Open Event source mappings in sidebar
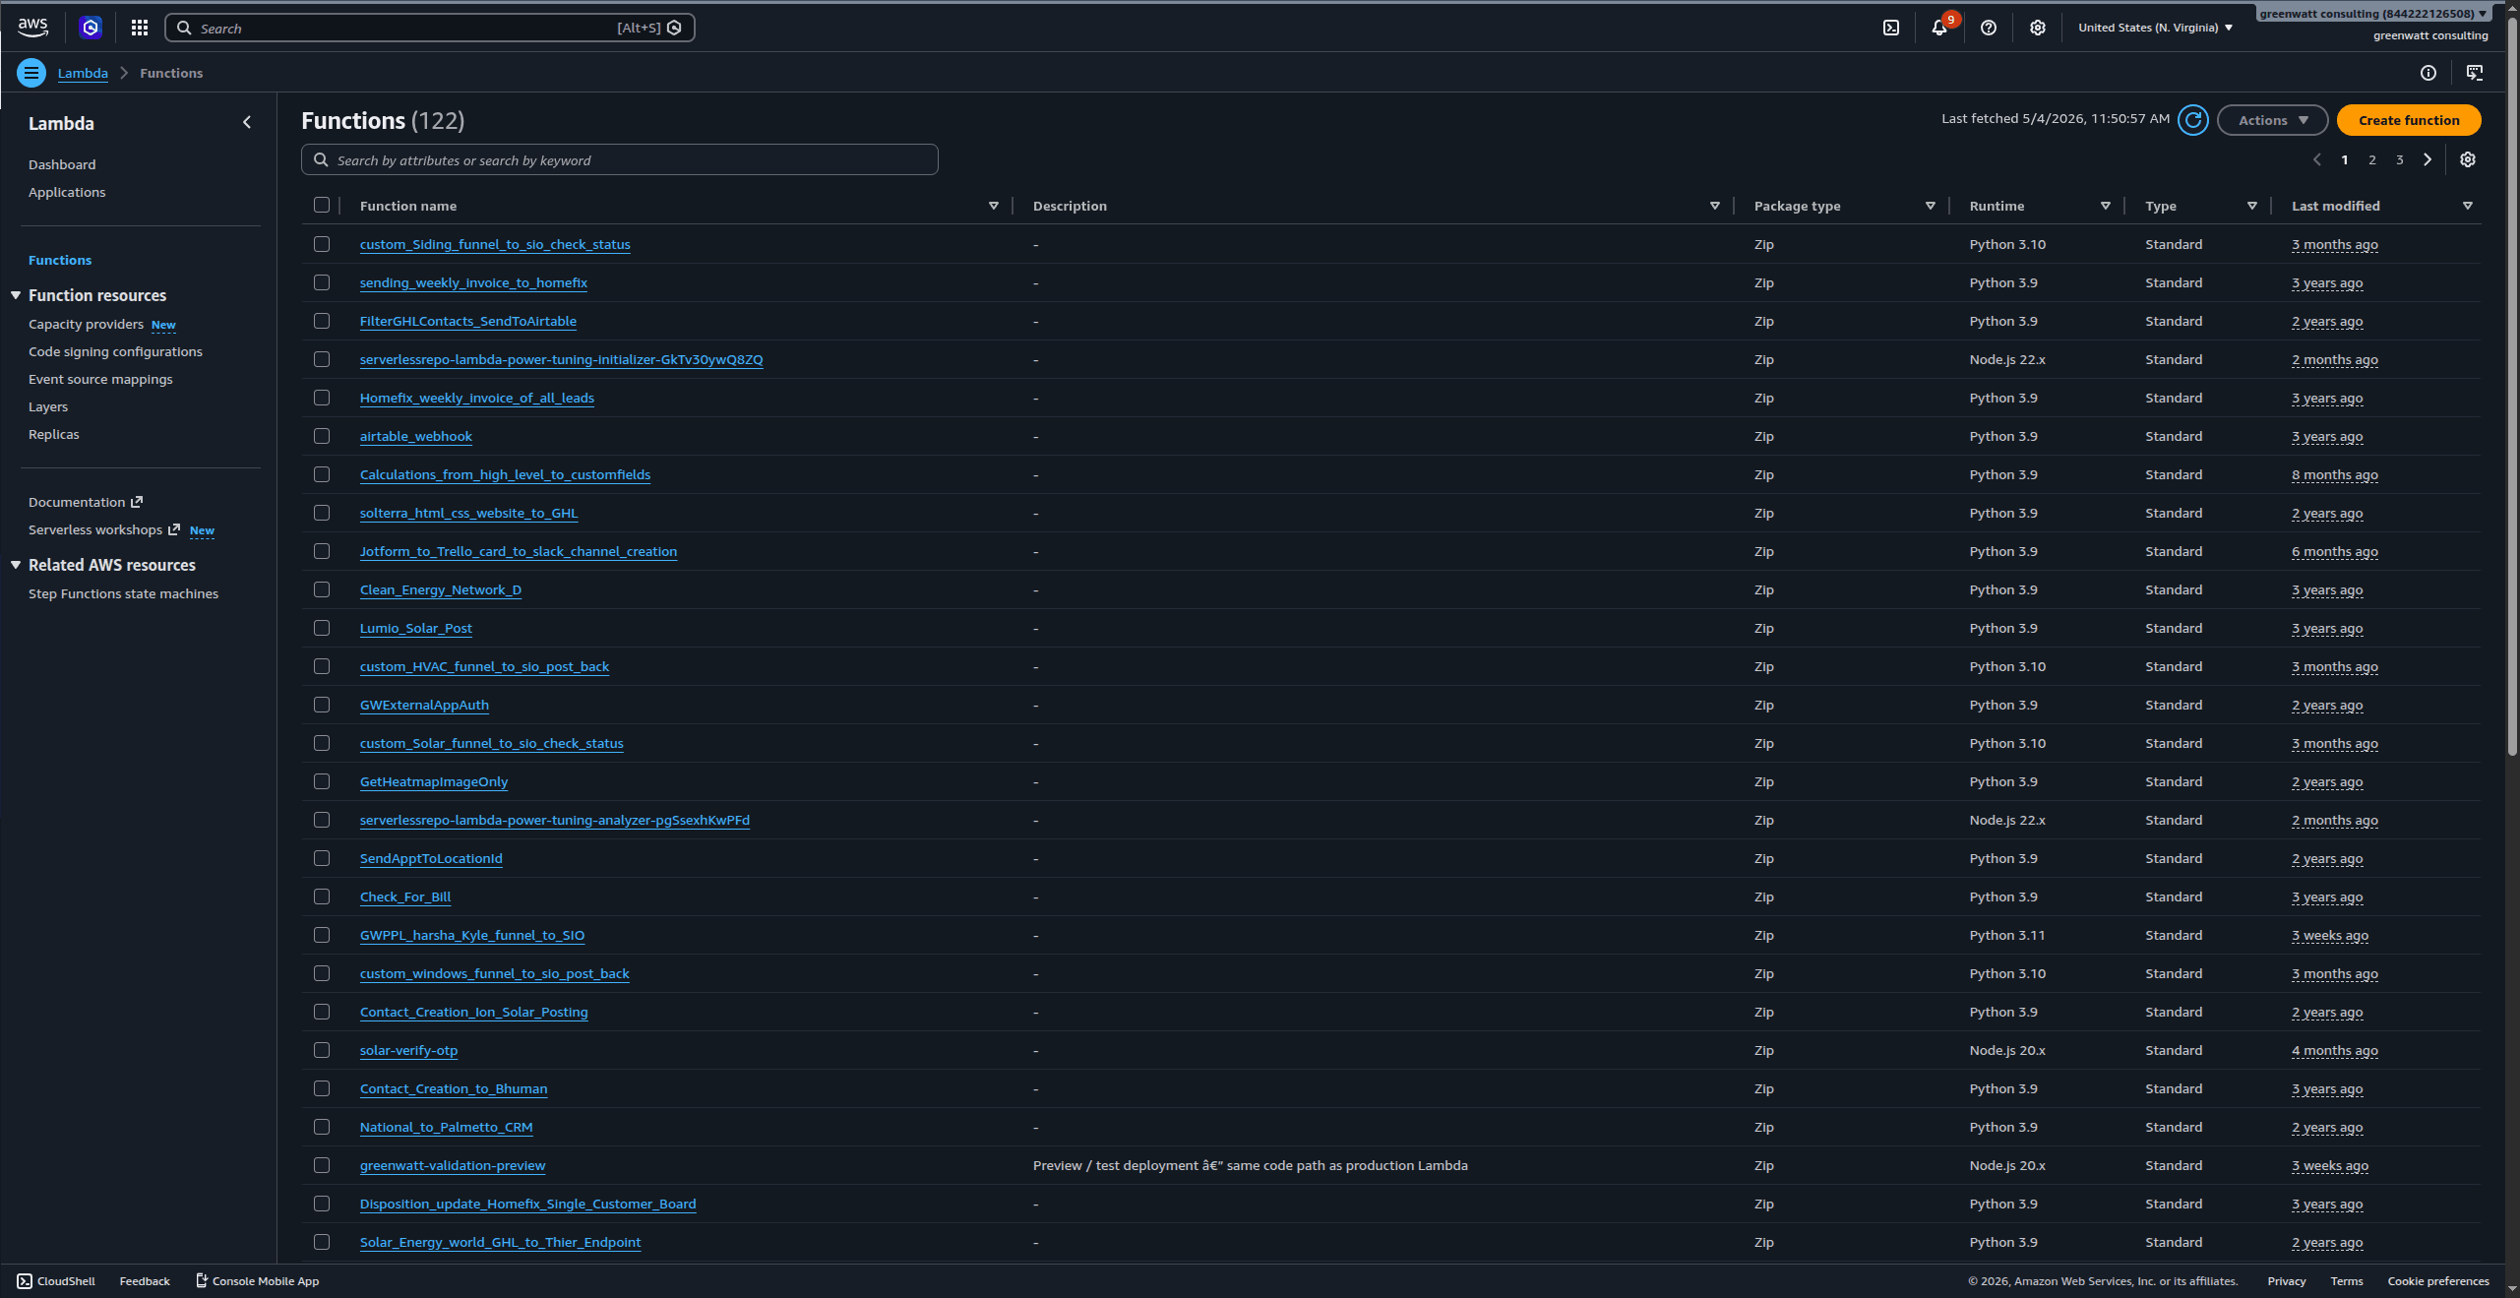The image size is (2520, 1298). tap(100, 379)
